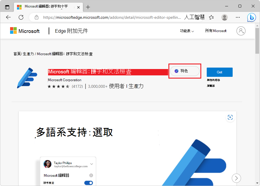This screenshot has width=260, height=186.
Task: Click Taylor Phillips profile photo
Action: 48,164
